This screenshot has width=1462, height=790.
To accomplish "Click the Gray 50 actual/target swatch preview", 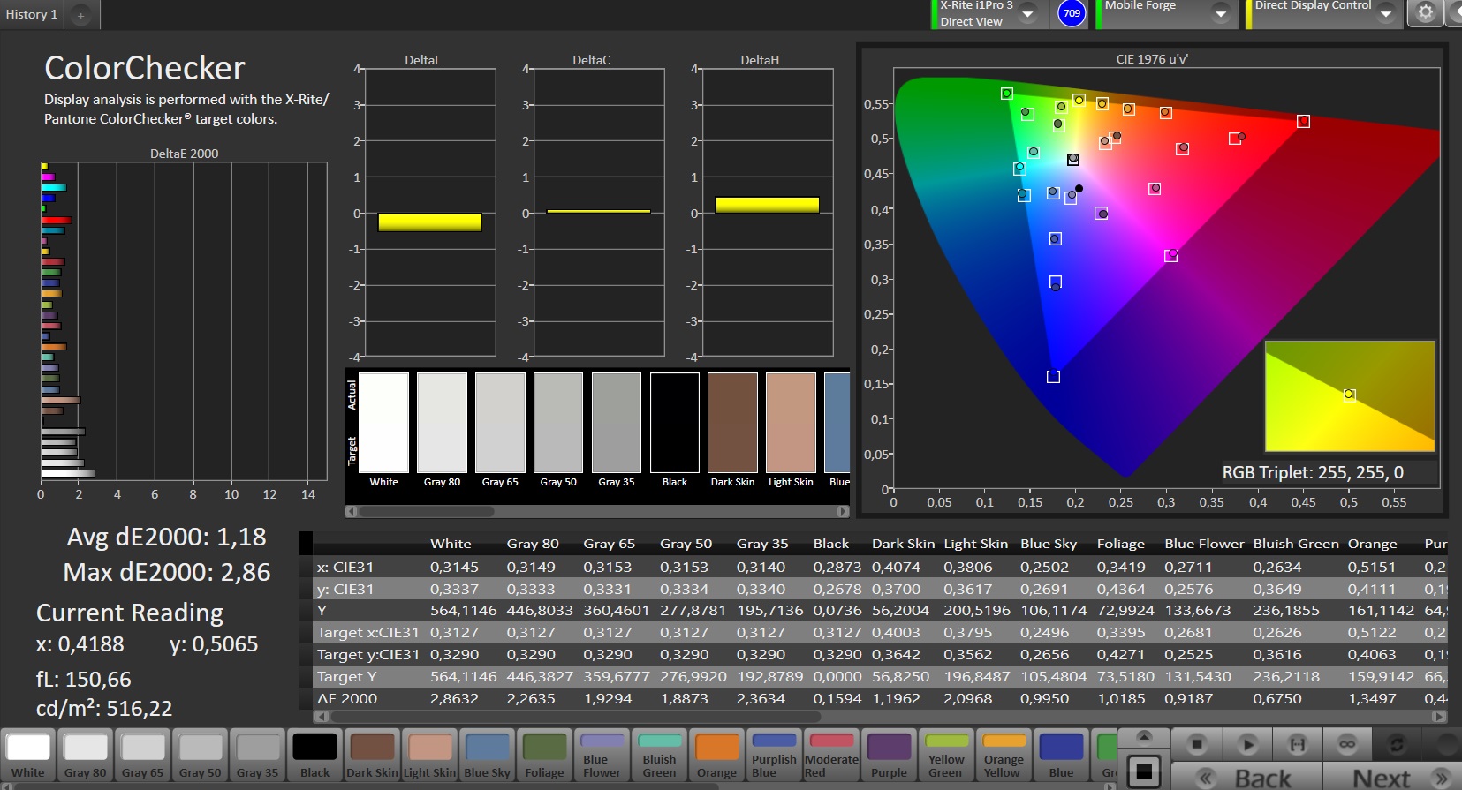I will coord(558,423).
